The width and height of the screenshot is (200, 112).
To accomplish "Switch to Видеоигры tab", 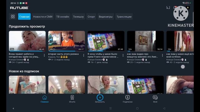I will click(106, 16).
